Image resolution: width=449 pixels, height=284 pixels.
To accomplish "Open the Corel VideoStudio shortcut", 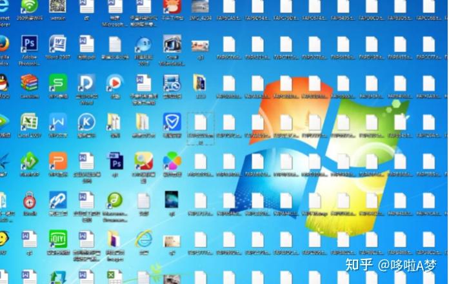I will point(172,44).
